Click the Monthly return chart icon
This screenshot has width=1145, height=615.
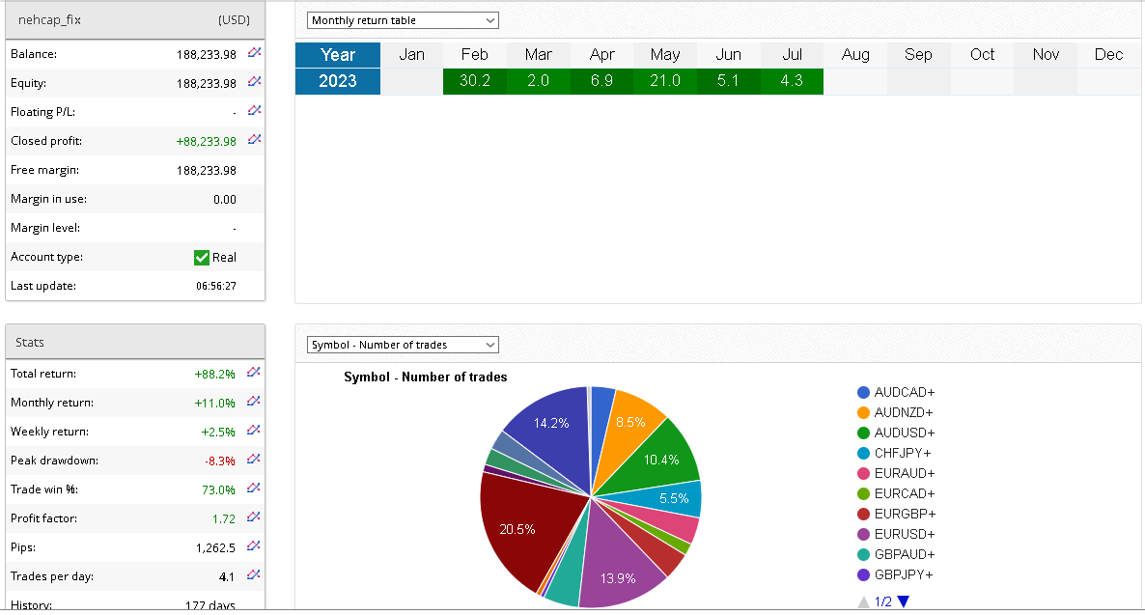[255, 402]
